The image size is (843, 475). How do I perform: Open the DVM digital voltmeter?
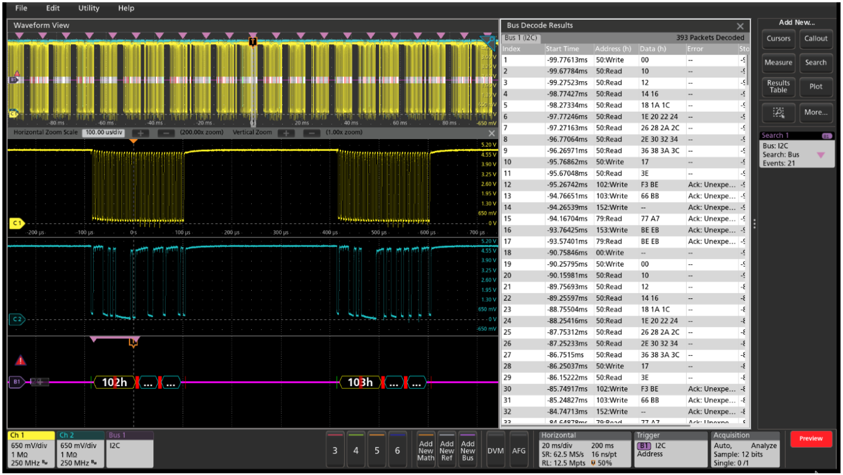point(495,451)
